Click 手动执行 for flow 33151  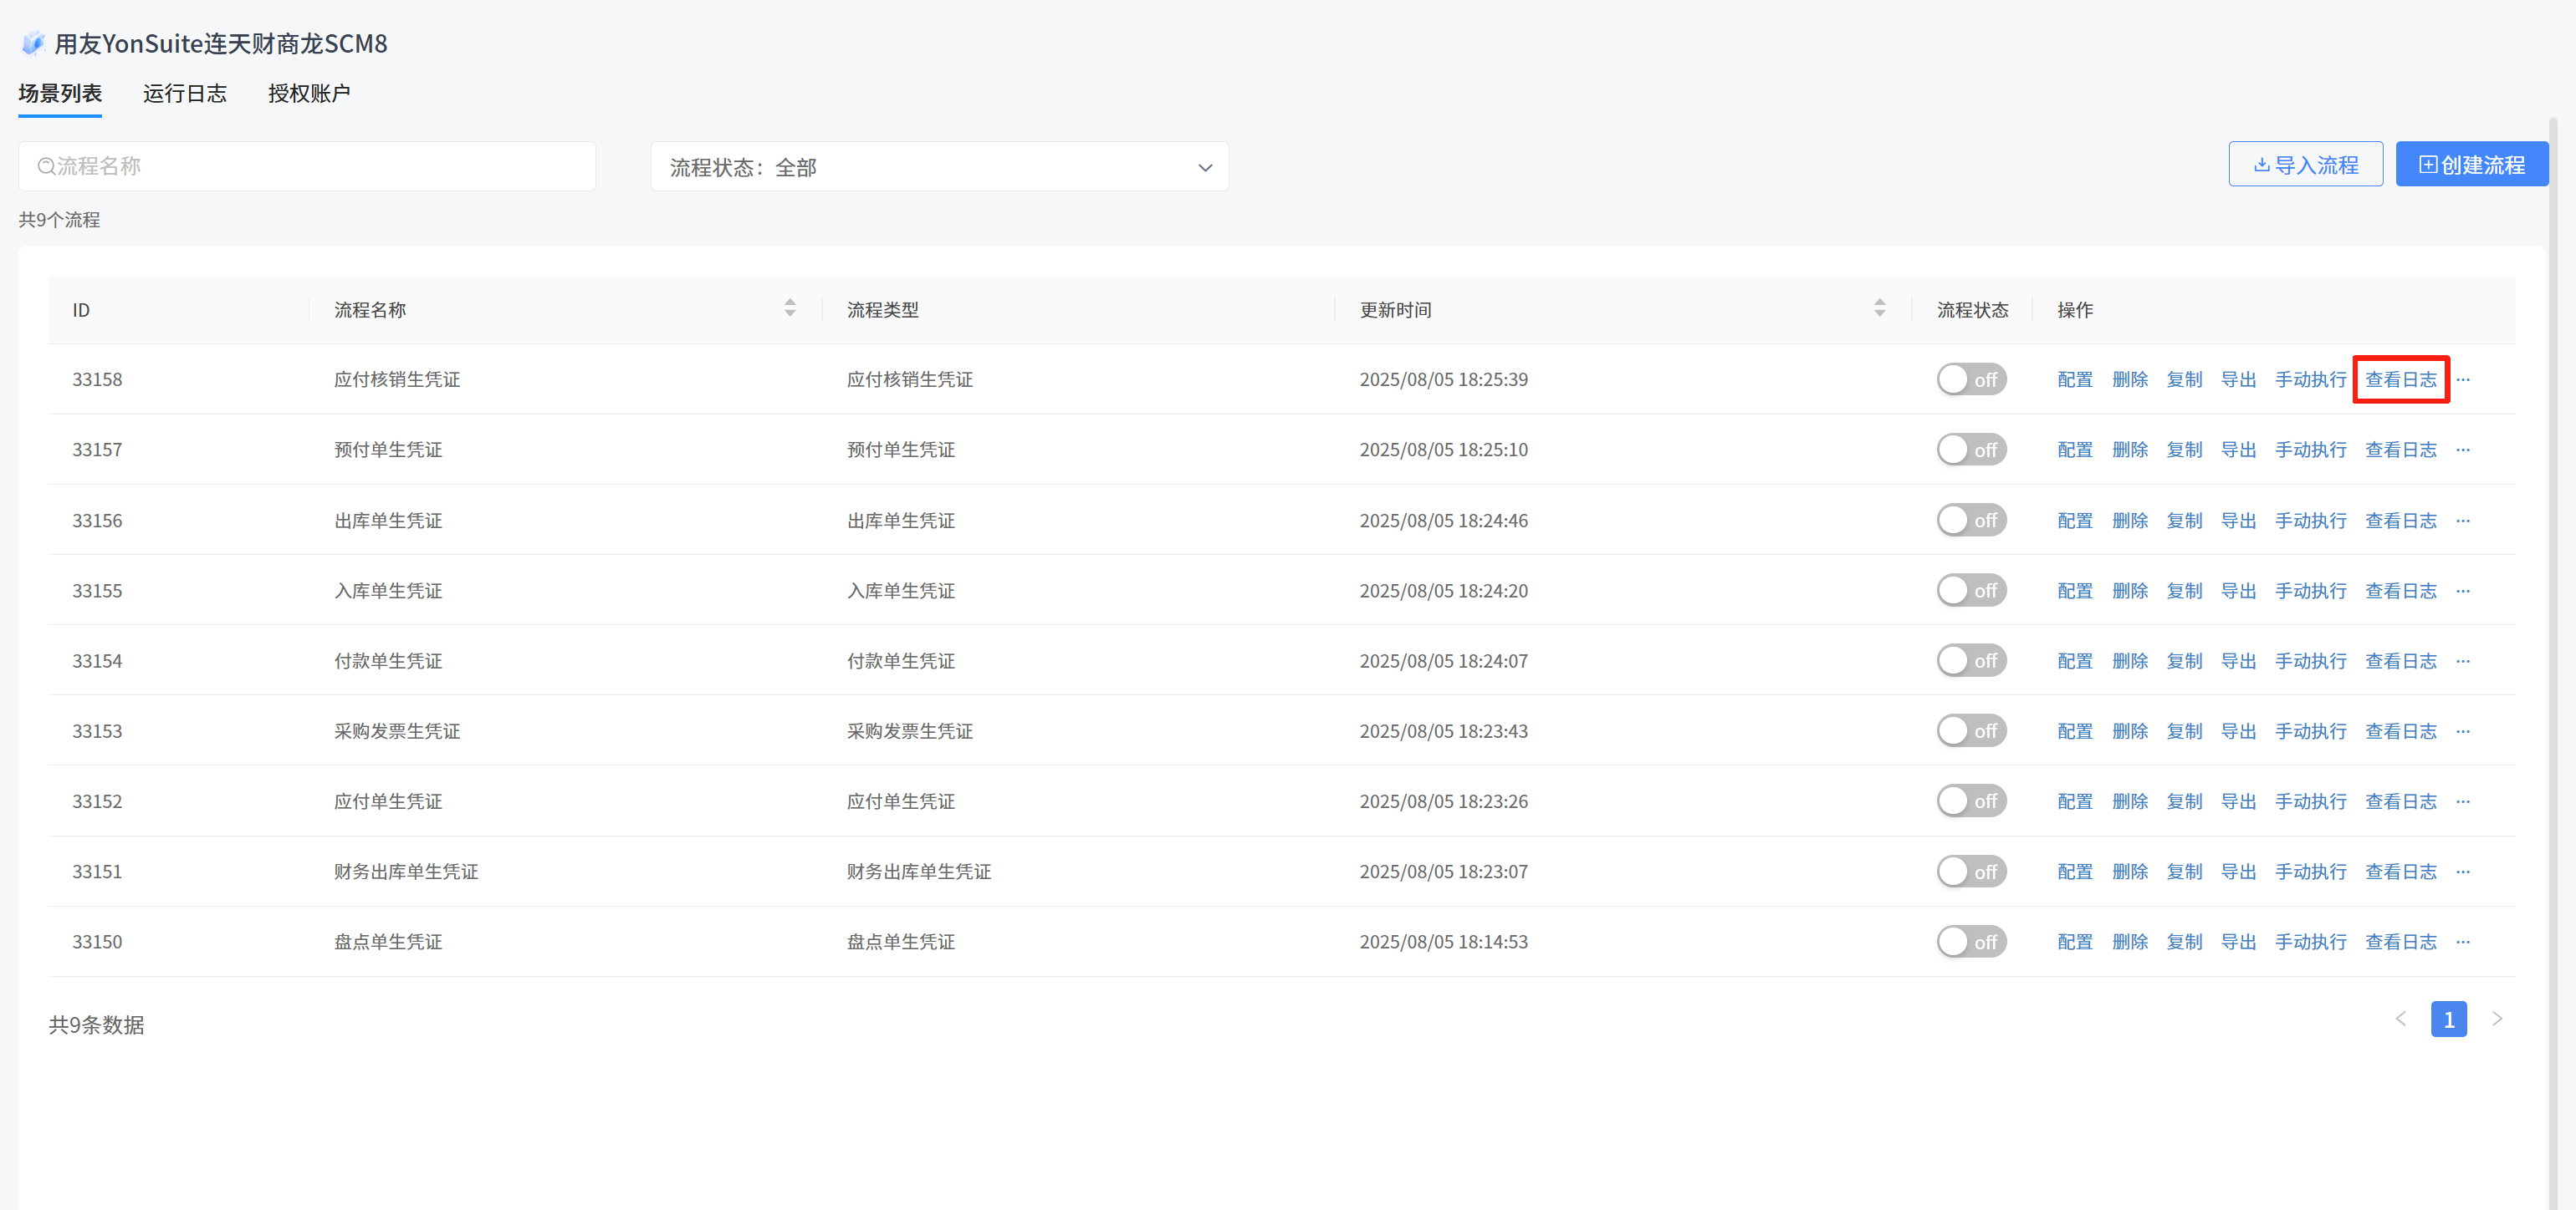coord(2310,872)
